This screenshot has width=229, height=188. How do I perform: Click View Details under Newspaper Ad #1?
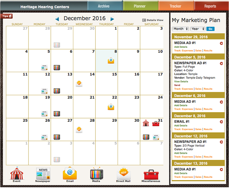click(x=181, y=81)
